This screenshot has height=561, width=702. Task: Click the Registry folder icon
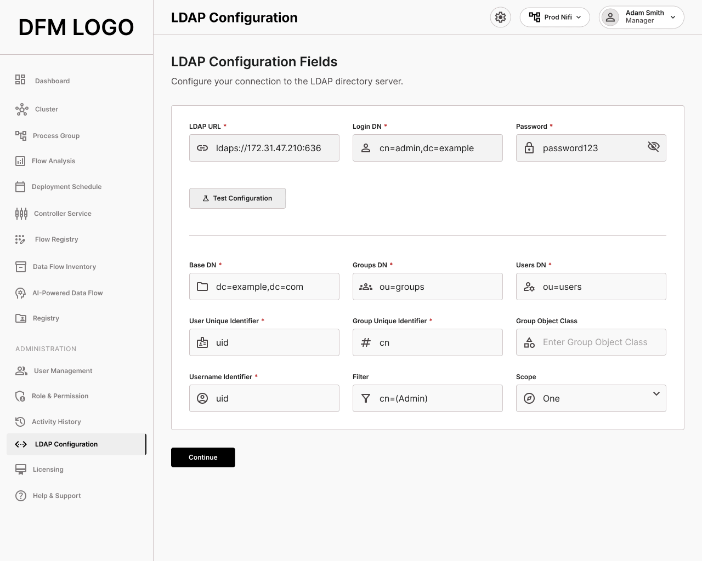(x=21, y=318)
